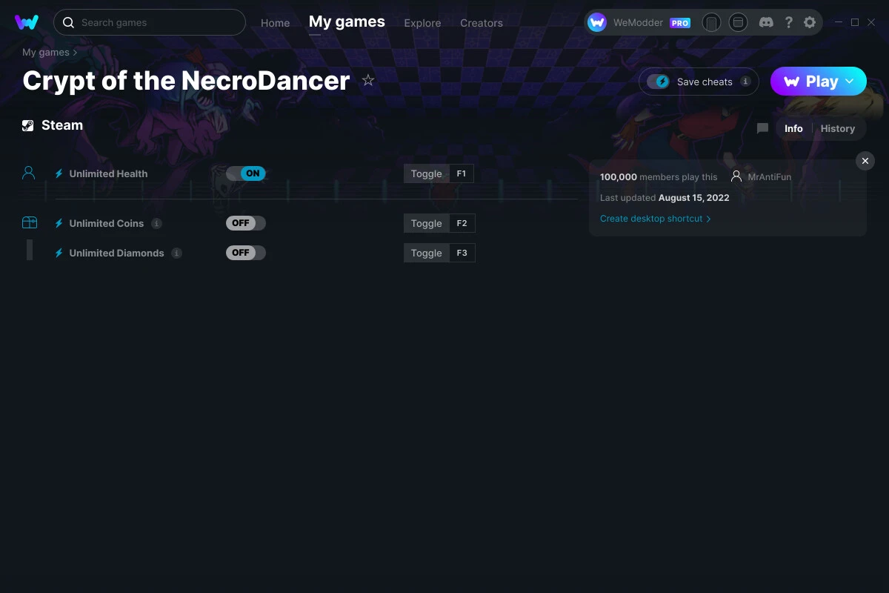Expand the info icon next to Save cheats
The width and height of the screenshot is (889, 593).
tap(746, 82)
